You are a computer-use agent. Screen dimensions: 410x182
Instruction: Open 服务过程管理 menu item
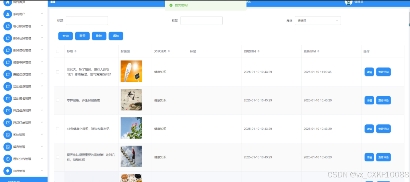tap(24, 50)
